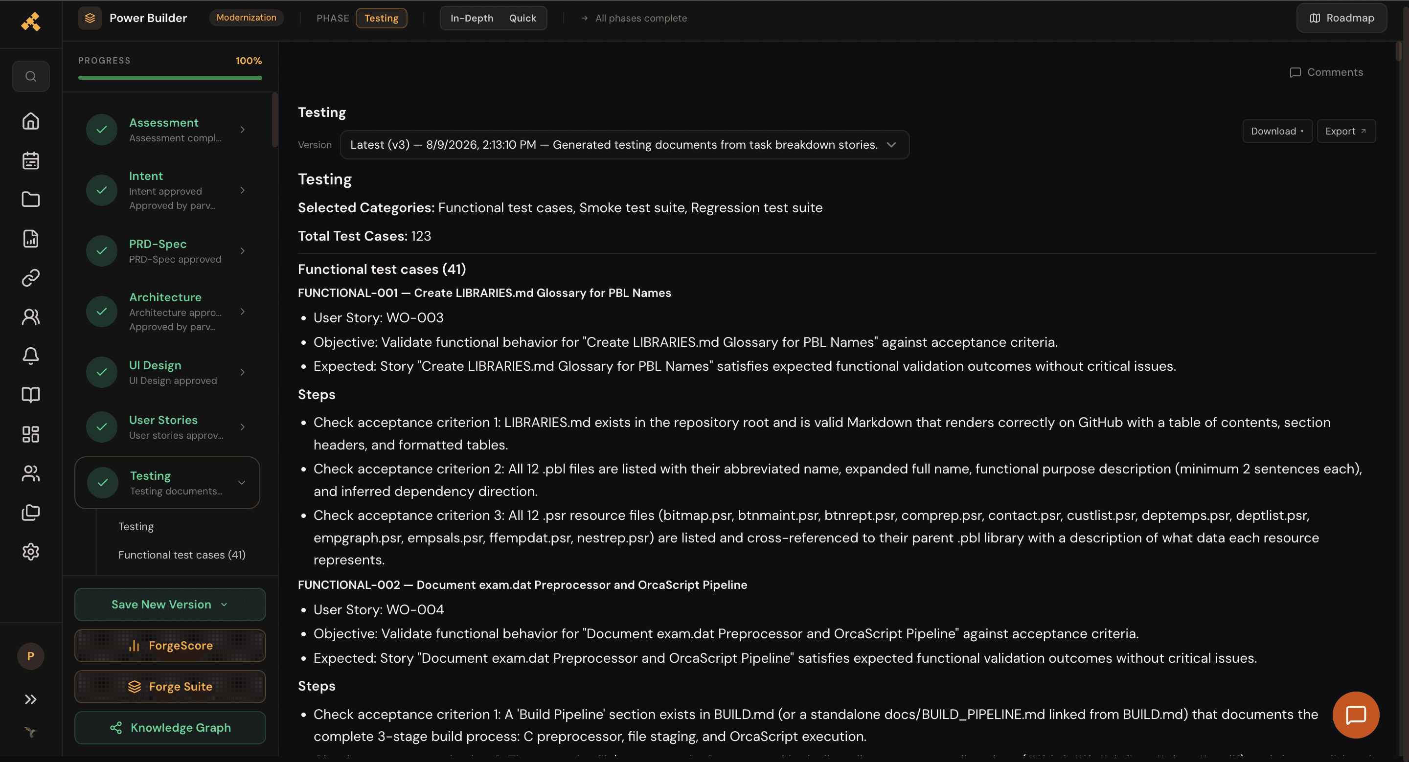1409x762 pixels.
Task: Click the green progress bar
Action: pos(170,78)
